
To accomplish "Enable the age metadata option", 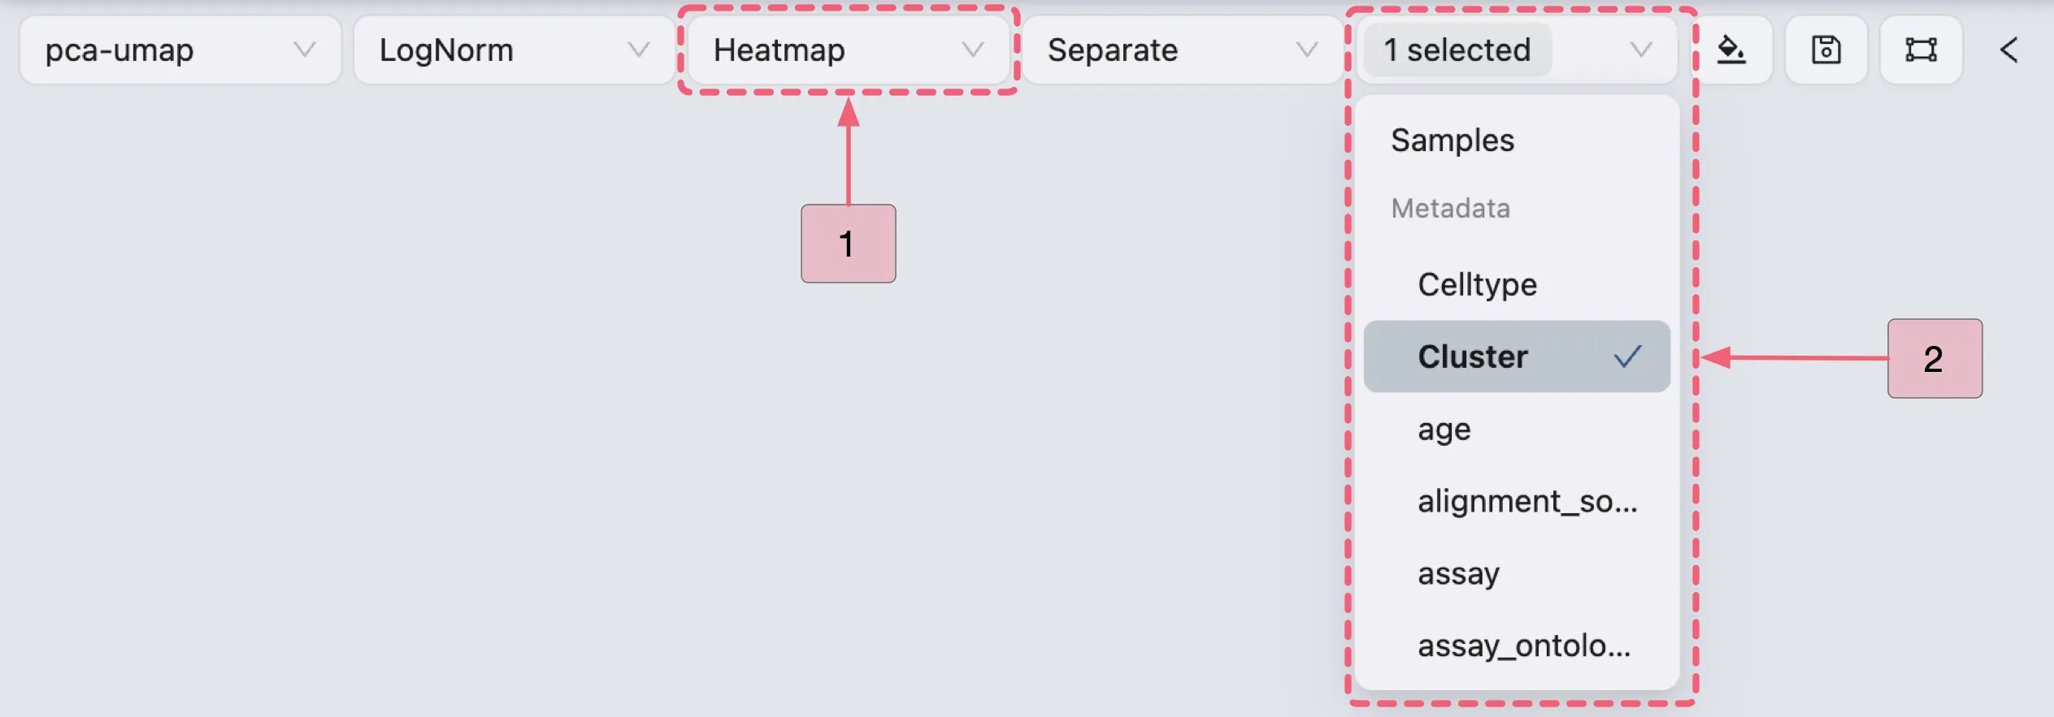I will (x=1444, y=430).
